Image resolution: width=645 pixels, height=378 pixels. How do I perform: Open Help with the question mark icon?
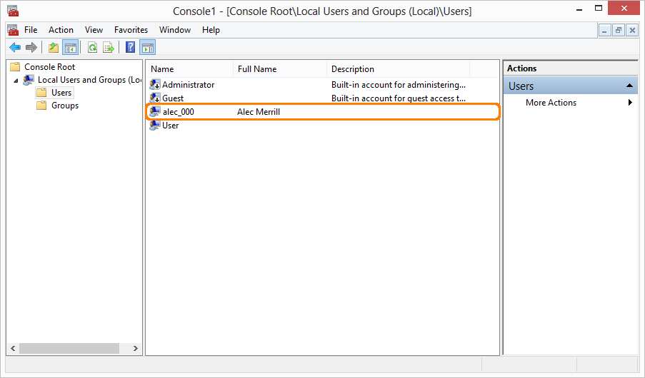point(130,48)
